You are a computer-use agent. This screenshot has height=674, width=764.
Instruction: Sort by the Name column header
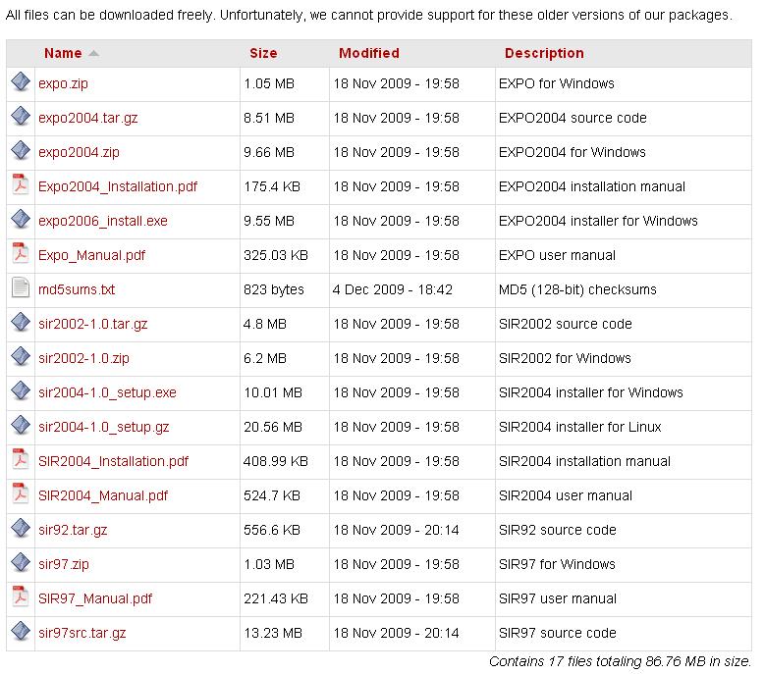63,53
